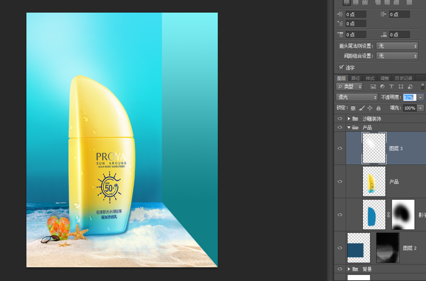Viewport: 426px width, 281px height.
Task: Hide the 沙雕装饰 group
Action: point(340,119)
